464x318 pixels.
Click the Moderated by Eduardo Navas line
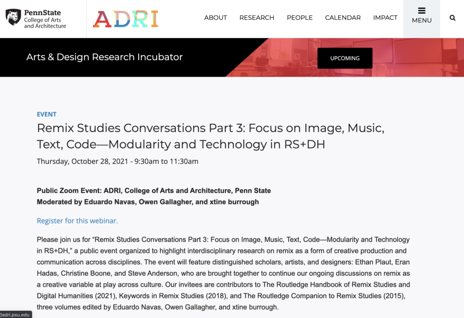point(148,202)
